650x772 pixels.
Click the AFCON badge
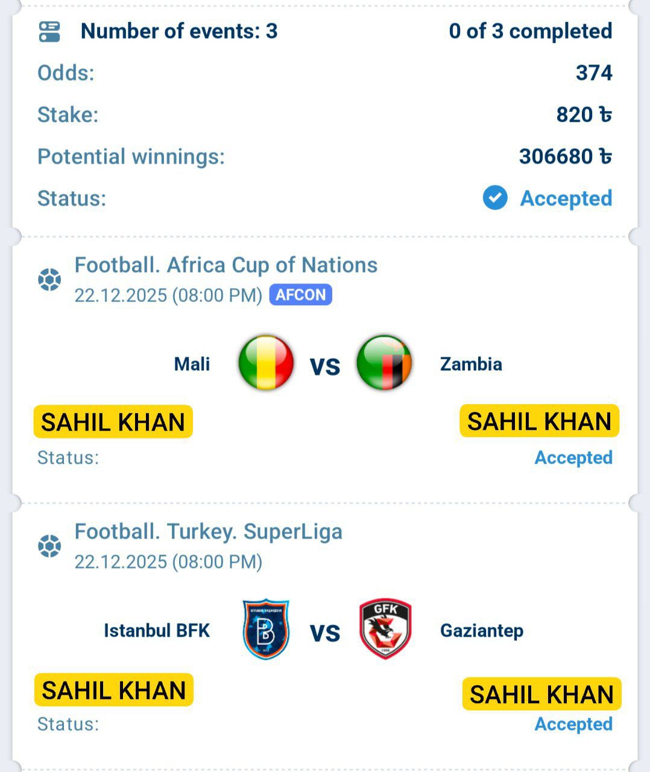point(300,295)
